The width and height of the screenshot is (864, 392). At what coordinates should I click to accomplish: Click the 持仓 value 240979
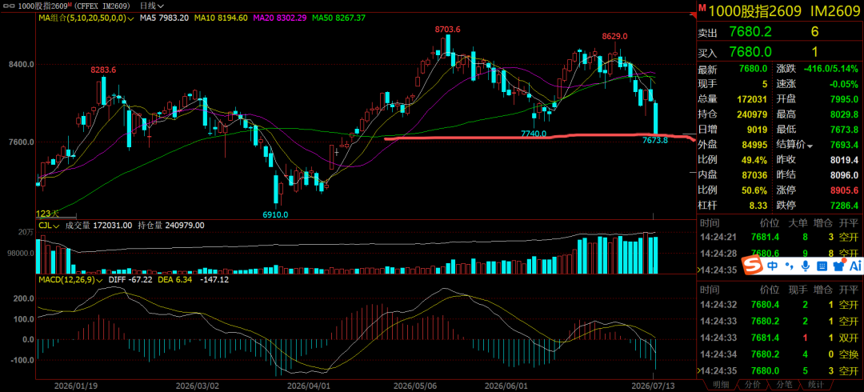[x=752, y=115]
